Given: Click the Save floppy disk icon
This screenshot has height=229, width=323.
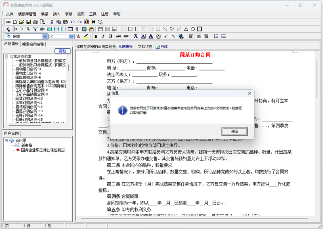Looking at the screenshot, I should pyautogui.click(x=28, y=22).
